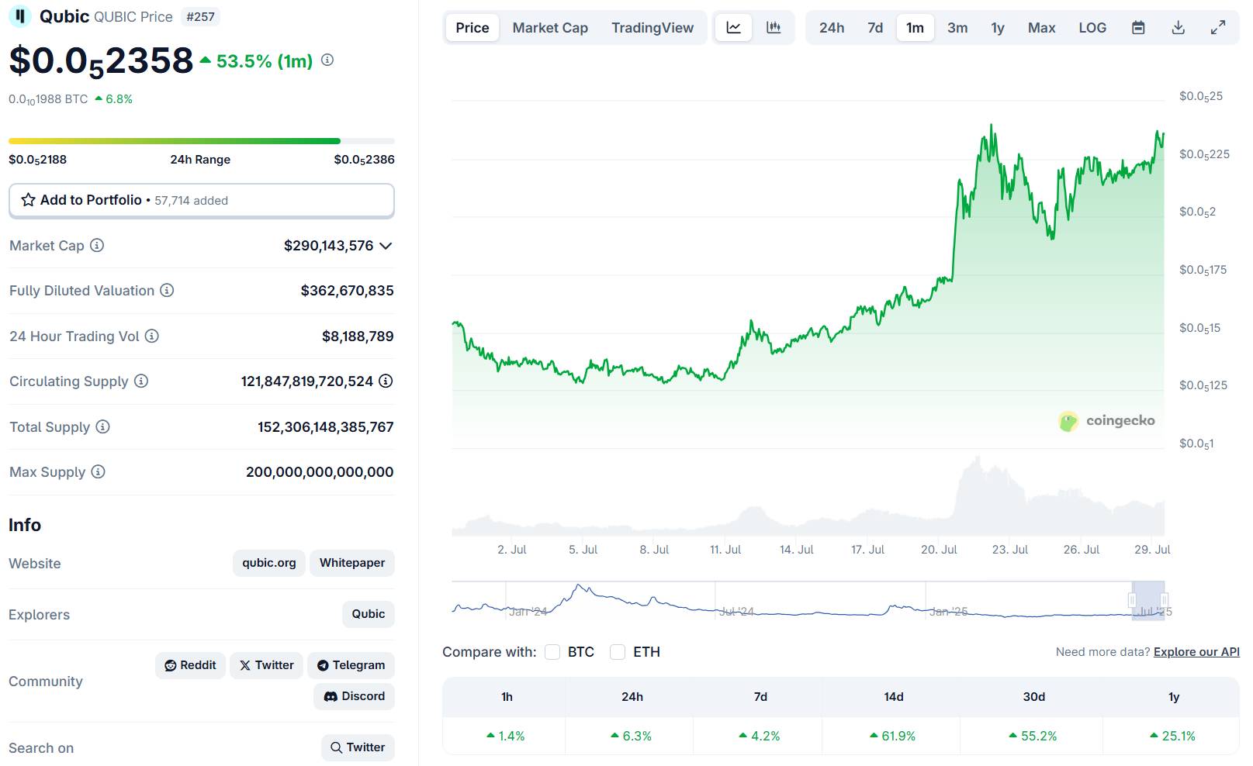Open info icon beside 53.5% (1m) change
This screenshot has width=1253, height=766.
point(327,60)
